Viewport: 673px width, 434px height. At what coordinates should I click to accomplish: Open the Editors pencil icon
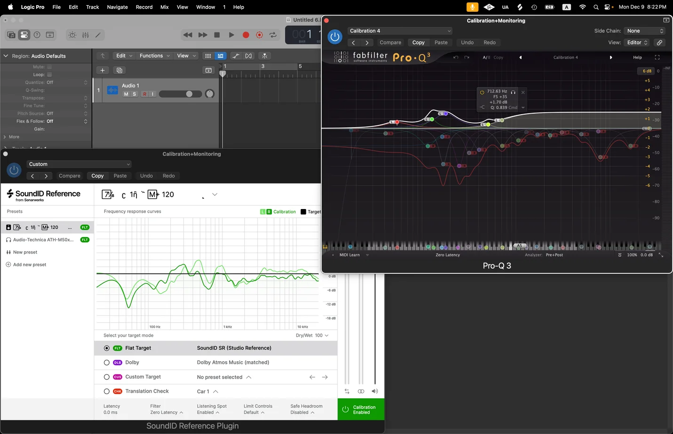click(x=98, y=35)
